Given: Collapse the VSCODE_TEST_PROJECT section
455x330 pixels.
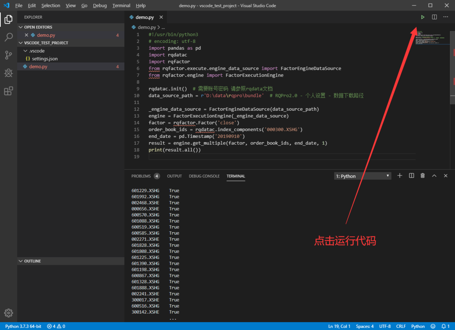Looking at the screenshot, I should [70, 43].
